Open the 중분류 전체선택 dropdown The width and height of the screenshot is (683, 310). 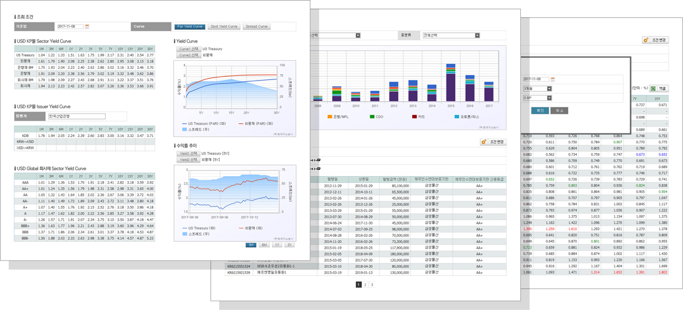(451, 35)
